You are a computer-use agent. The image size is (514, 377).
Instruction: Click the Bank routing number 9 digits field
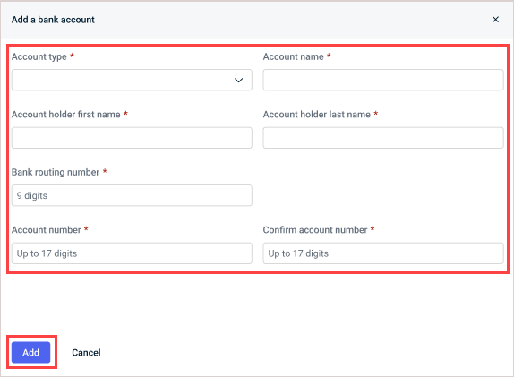tap(132, 195)
